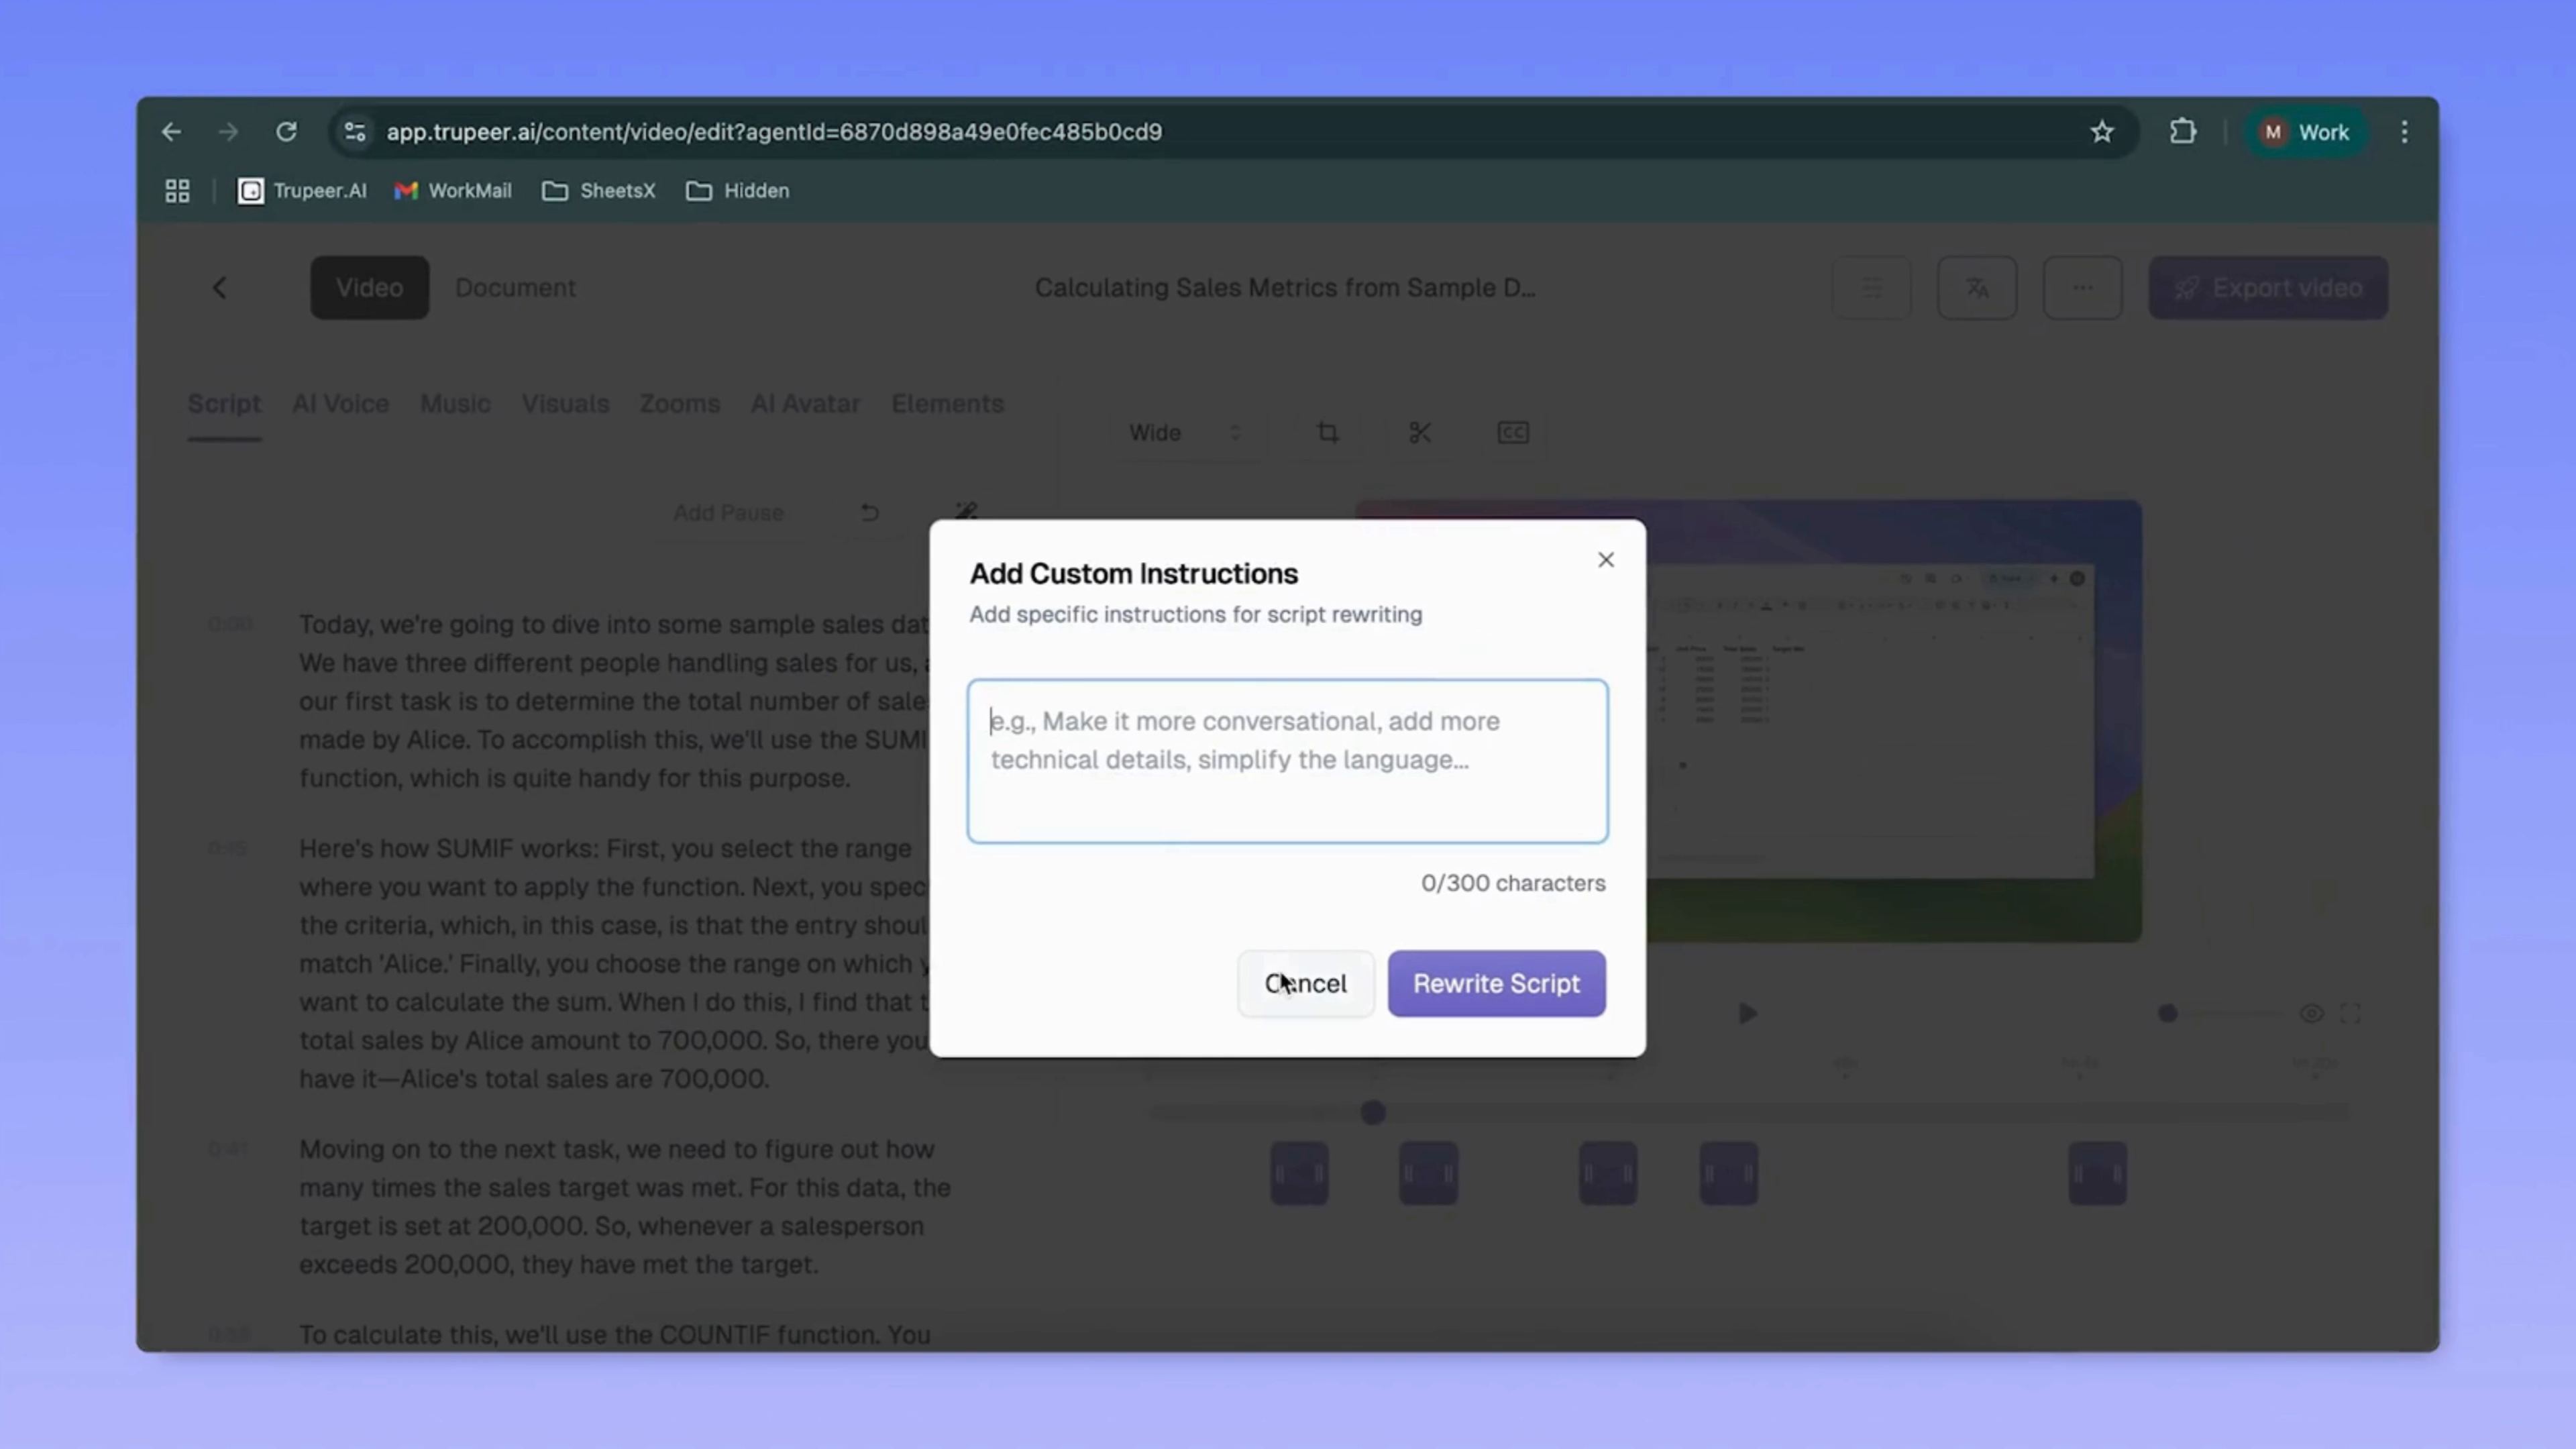Select the scissors cut tool
This screenshot has width=2576, height=1449.
[x=1420, y=432]
